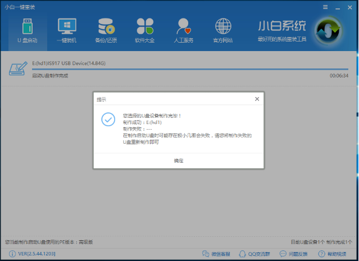
Task: Click the blue checkmark success icon
Action: click(x=108, y=119)
